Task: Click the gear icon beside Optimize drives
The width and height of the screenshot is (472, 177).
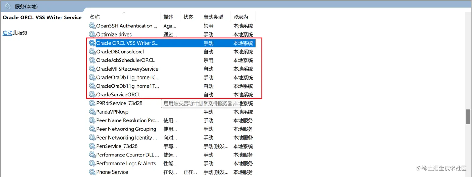Action: [92, 34]
